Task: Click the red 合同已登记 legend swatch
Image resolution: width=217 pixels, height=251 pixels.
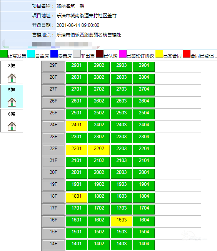Action: point(187,54)
